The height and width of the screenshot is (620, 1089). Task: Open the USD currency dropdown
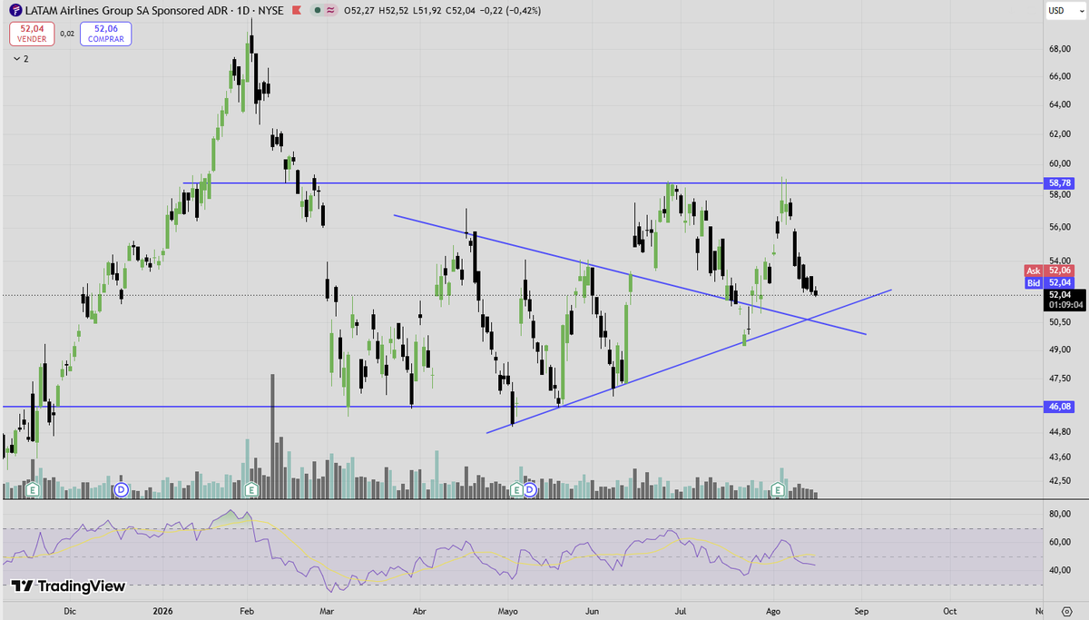click(x=1064, y=10)
